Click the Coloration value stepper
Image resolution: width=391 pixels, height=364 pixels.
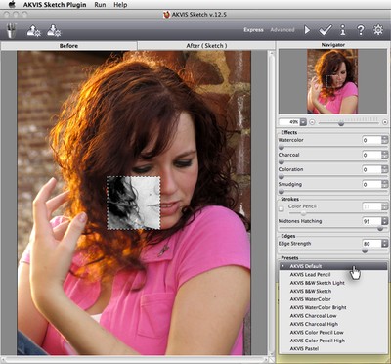(385, 169)
